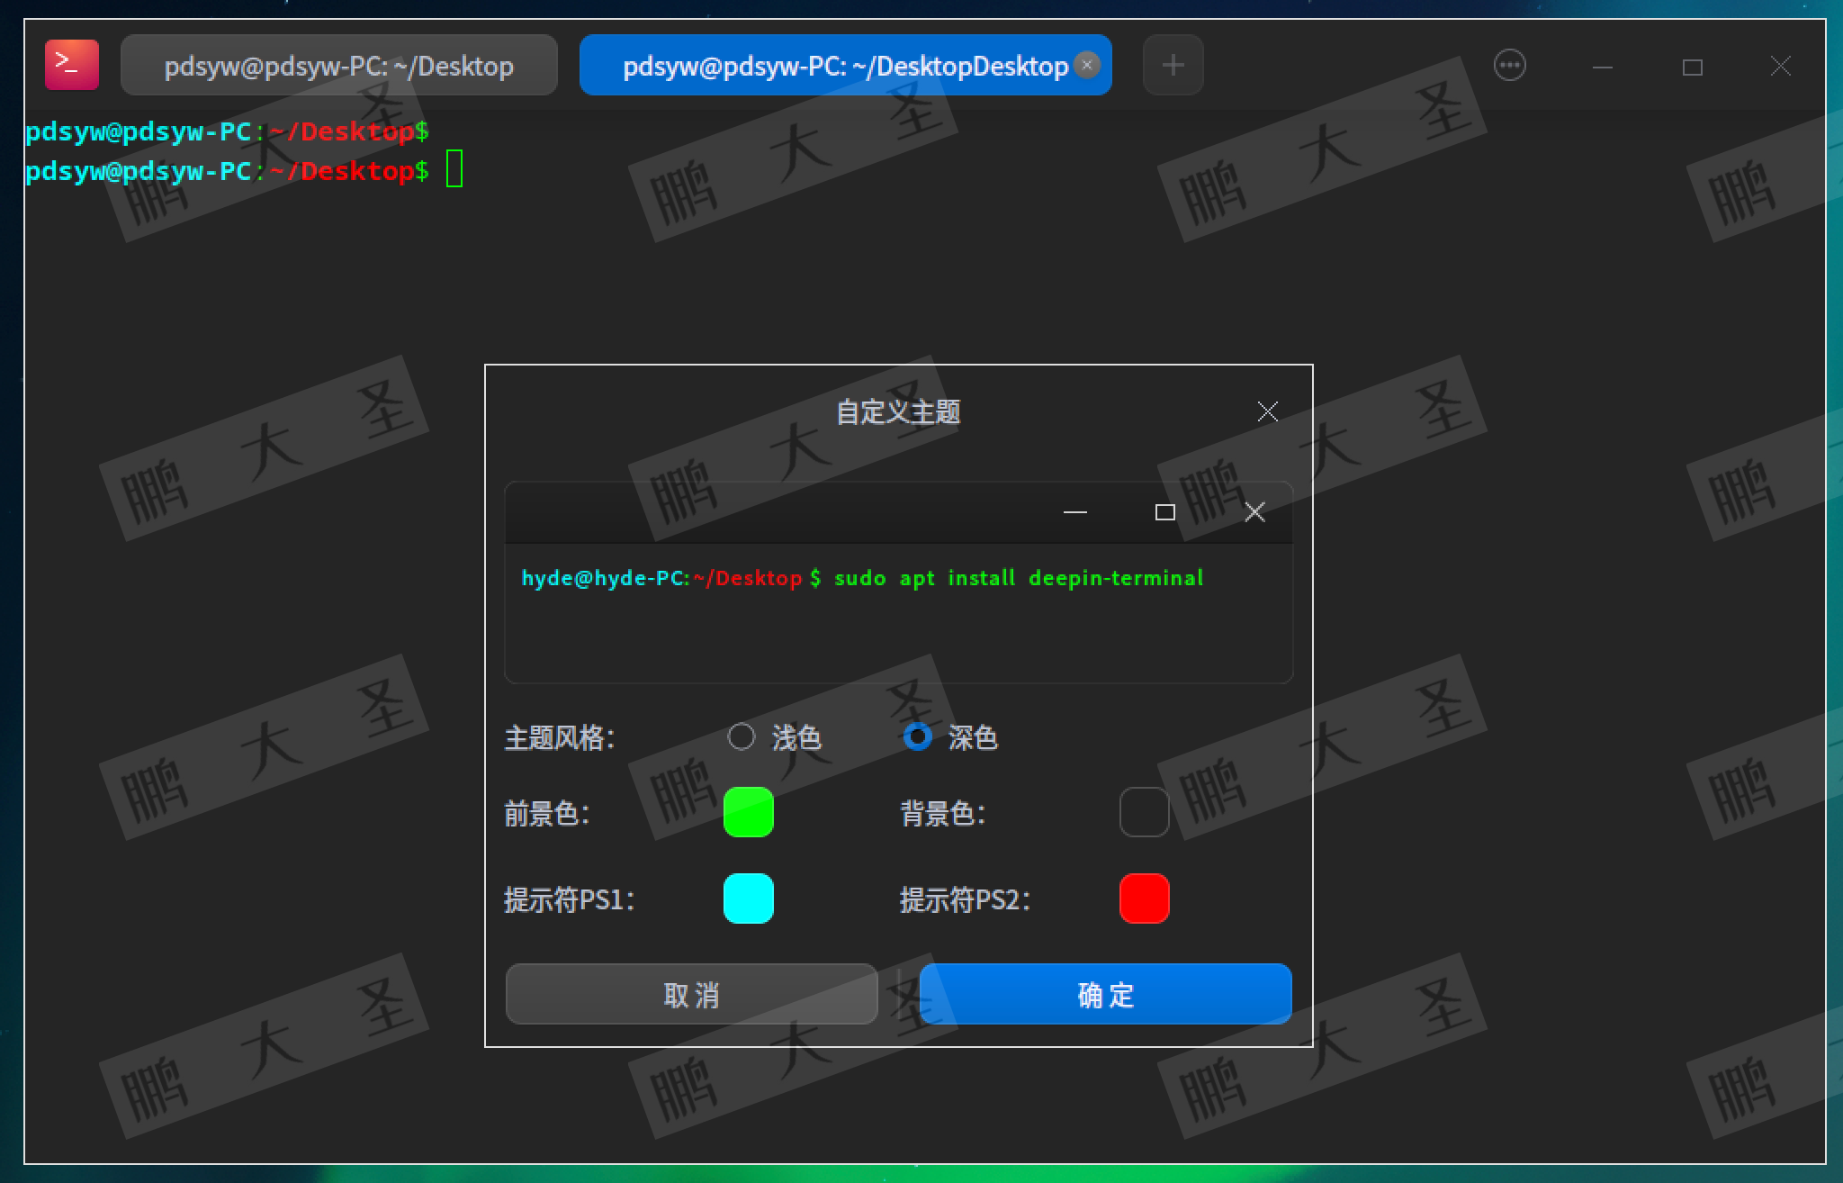Click the terminal cursor at the prompt
This screenshot has width=1843, height=1183.
[x=454, y=169]
